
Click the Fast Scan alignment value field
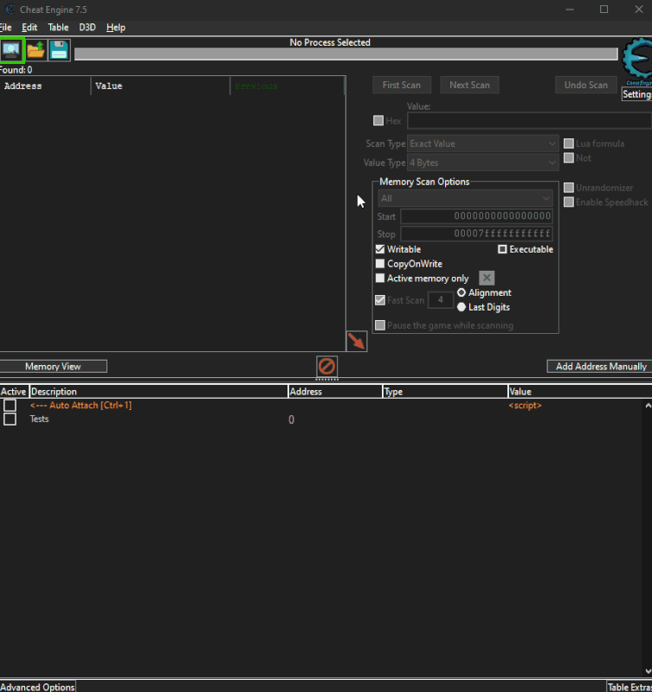point(441,299)
